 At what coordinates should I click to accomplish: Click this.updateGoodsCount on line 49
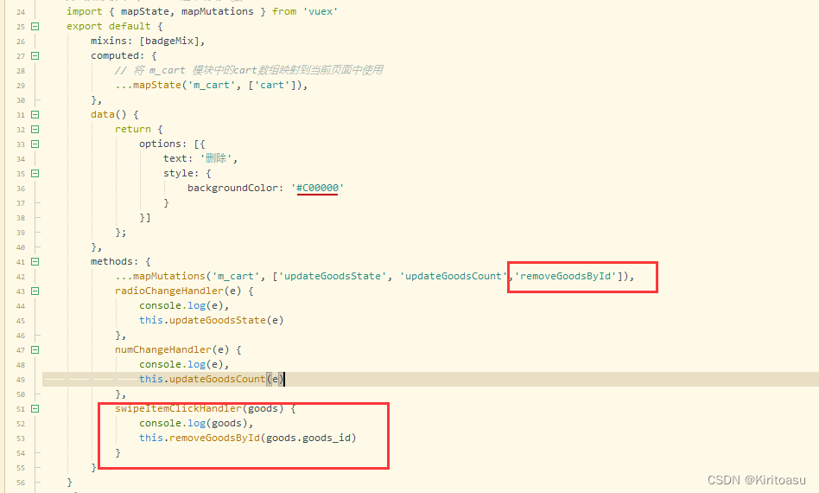(202, 379)
